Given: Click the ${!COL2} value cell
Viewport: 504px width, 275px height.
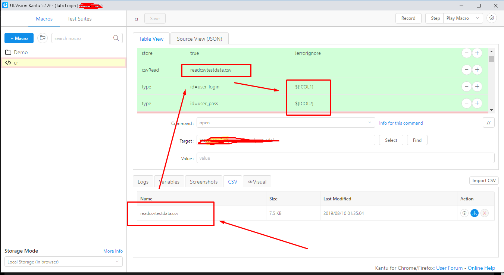Looking at the screenshot, I should [304, 103].
